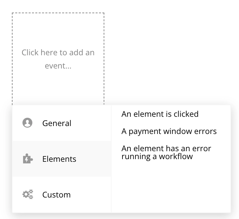Click the Custom gears icon
This screenshot has height=219, width=239.
pyautogui.click(x=27, y=195)
